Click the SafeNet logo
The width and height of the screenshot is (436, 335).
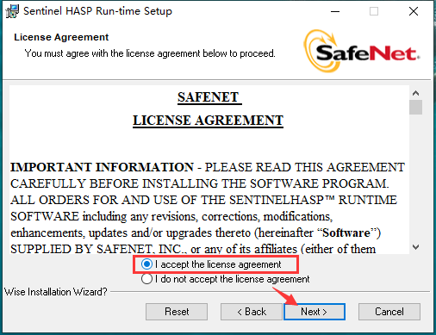point(362,51)
